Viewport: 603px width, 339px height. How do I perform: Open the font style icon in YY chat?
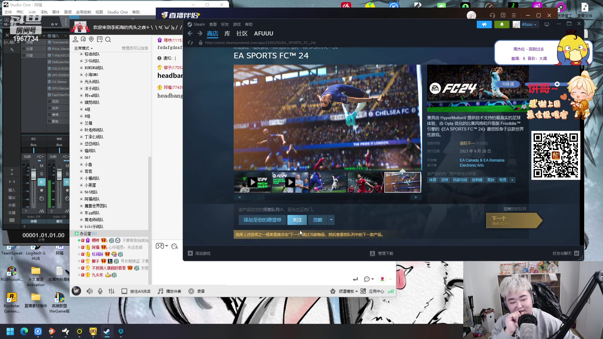click(x=175, y=246)
